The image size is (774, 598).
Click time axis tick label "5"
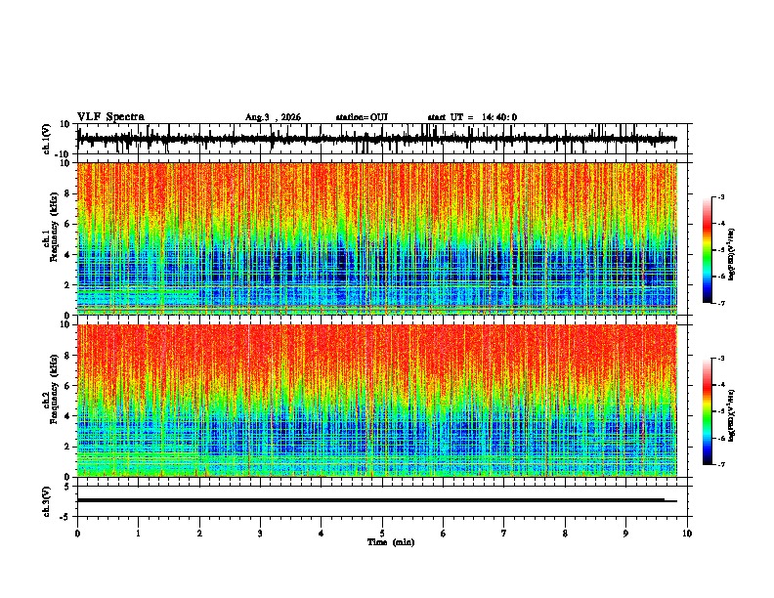(x=382, y=534)
